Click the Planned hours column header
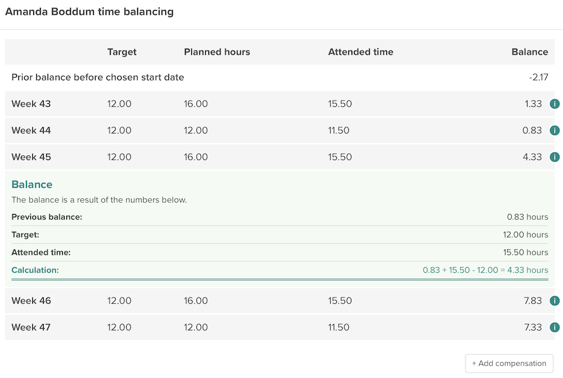Screen dimensions: 563x378 pyautogui.click(x=217, y=52)
